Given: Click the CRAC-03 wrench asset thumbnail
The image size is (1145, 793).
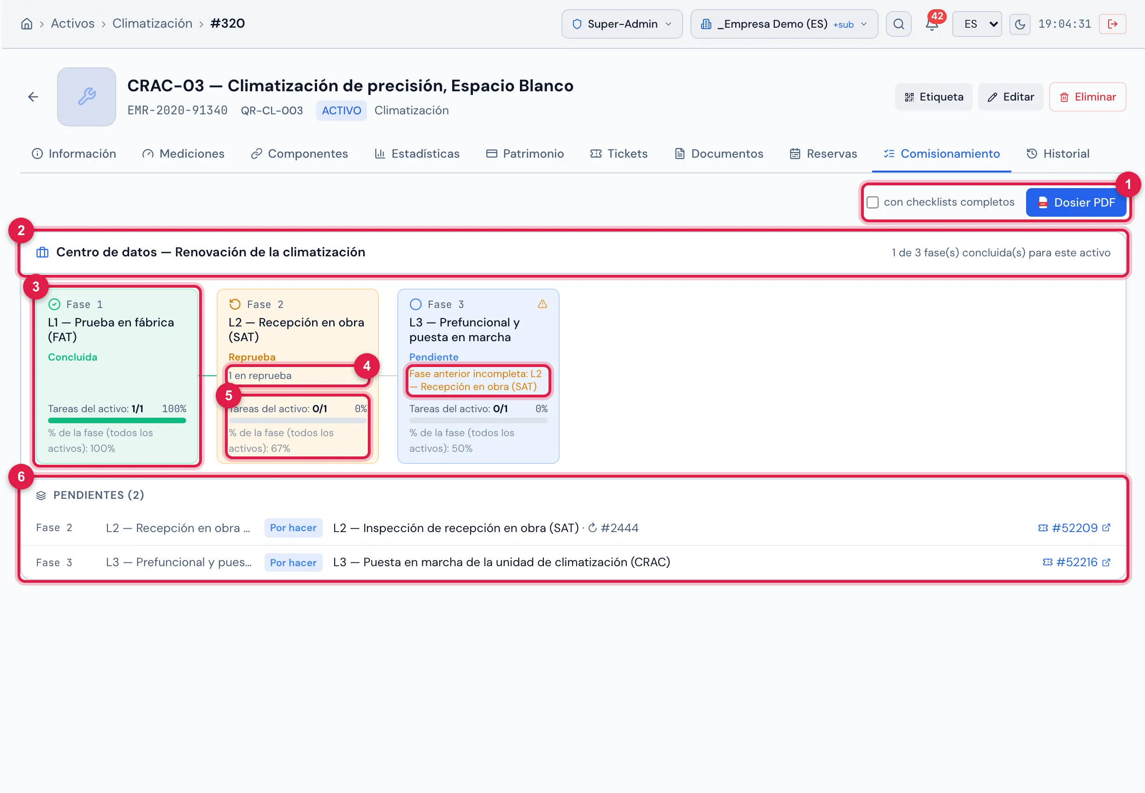Looking at the screenshot, I should [87, 97].
